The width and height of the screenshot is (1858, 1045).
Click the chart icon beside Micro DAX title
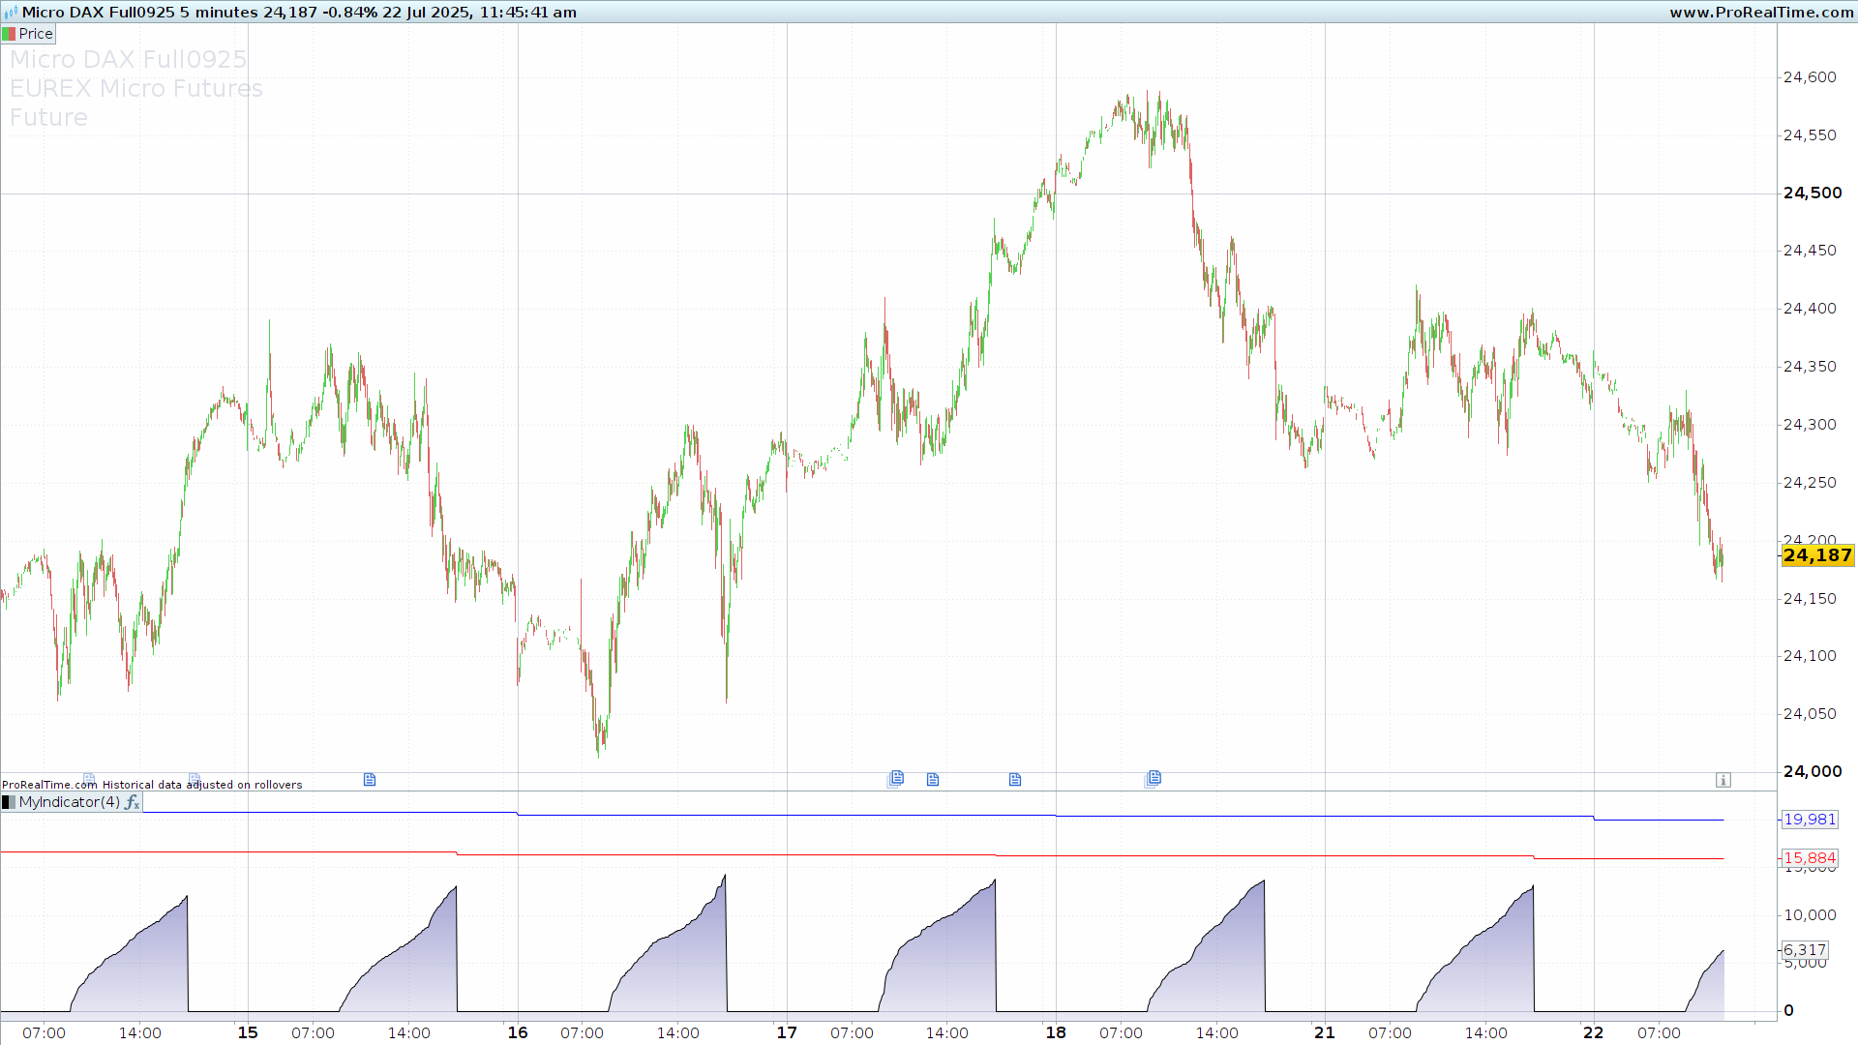point(11,13)
